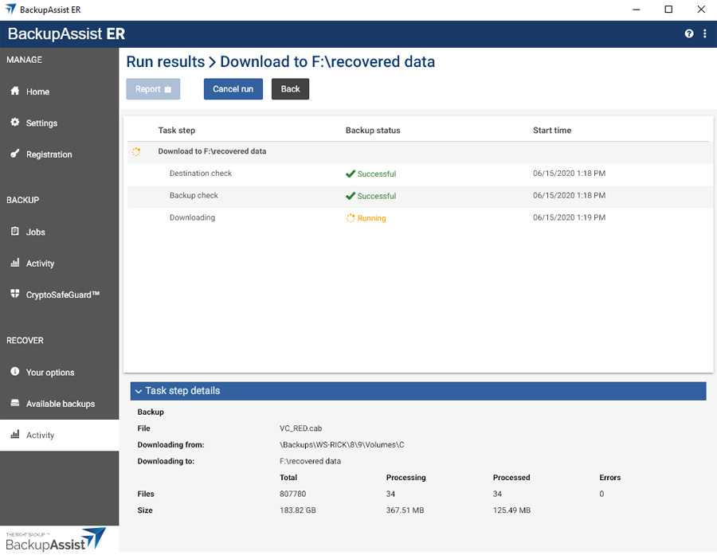Click Recover Activity chart icon
The image size is (717, 555).
tap(15, 434)
